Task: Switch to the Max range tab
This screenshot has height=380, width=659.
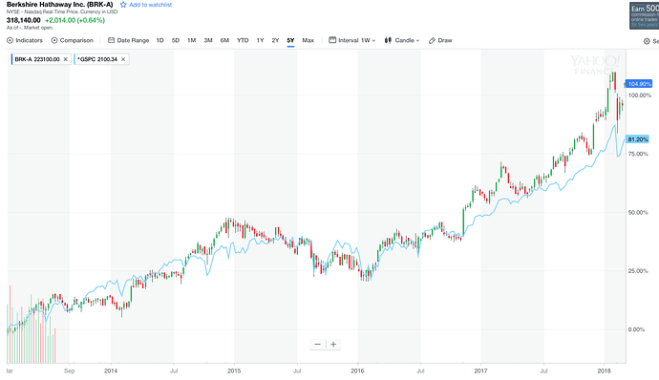Action: point(308,40)
